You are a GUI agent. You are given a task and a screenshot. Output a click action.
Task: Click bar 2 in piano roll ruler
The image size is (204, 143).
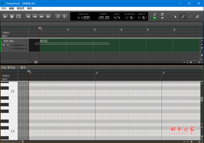(97, 73)
